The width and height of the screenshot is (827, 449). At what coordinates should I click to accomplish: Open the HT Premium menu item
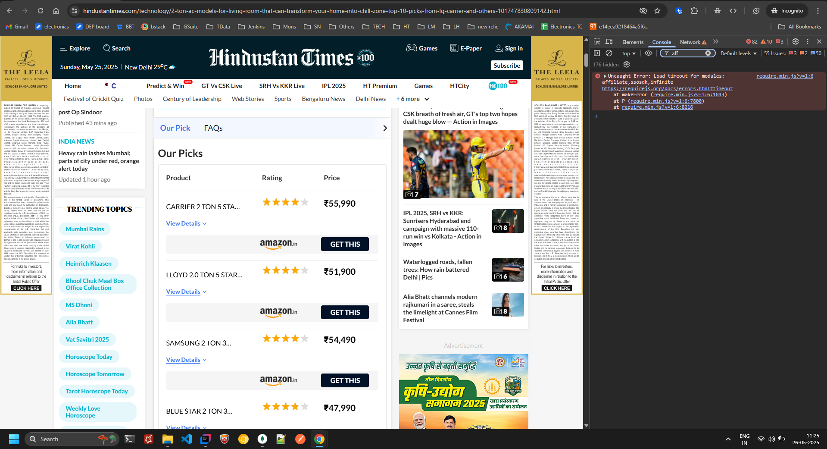pyautogui.click(x=380, y=86)
